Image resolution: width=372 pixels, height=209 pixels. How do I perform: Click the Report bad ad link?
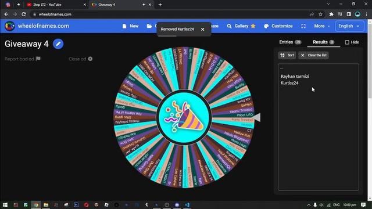(23, 59)
